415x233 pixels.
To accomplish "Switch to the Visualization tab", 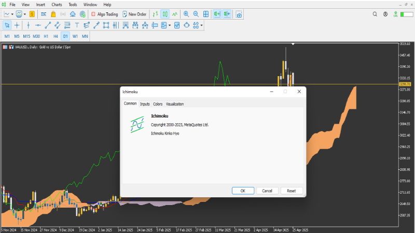I will pyautogui.click(x=175, y=104).
